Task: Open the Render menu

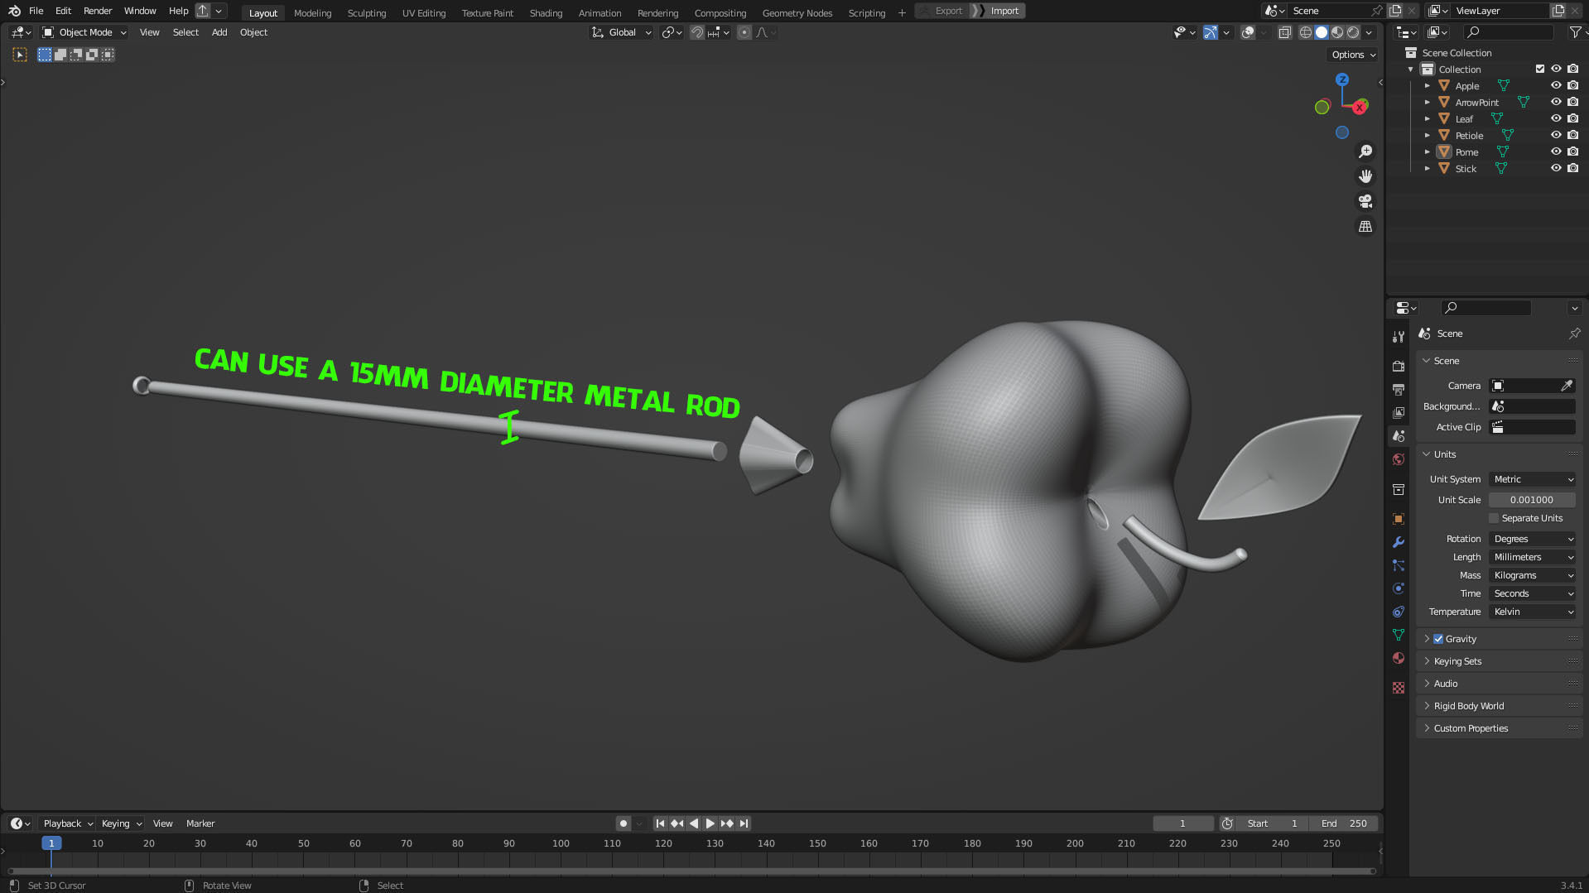Action: point(98,11)
